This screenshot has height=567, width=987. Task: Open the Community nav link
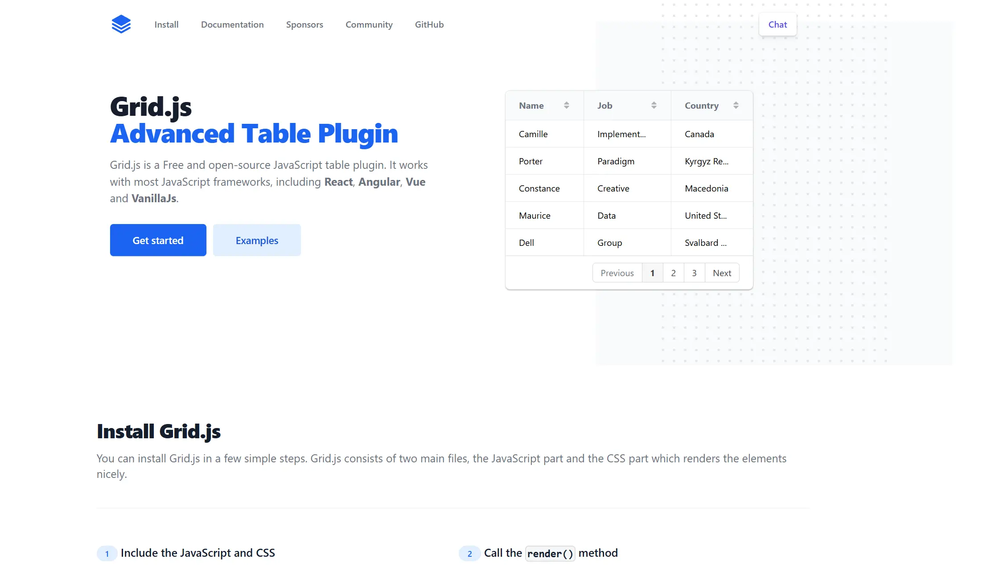coord(369,24)
